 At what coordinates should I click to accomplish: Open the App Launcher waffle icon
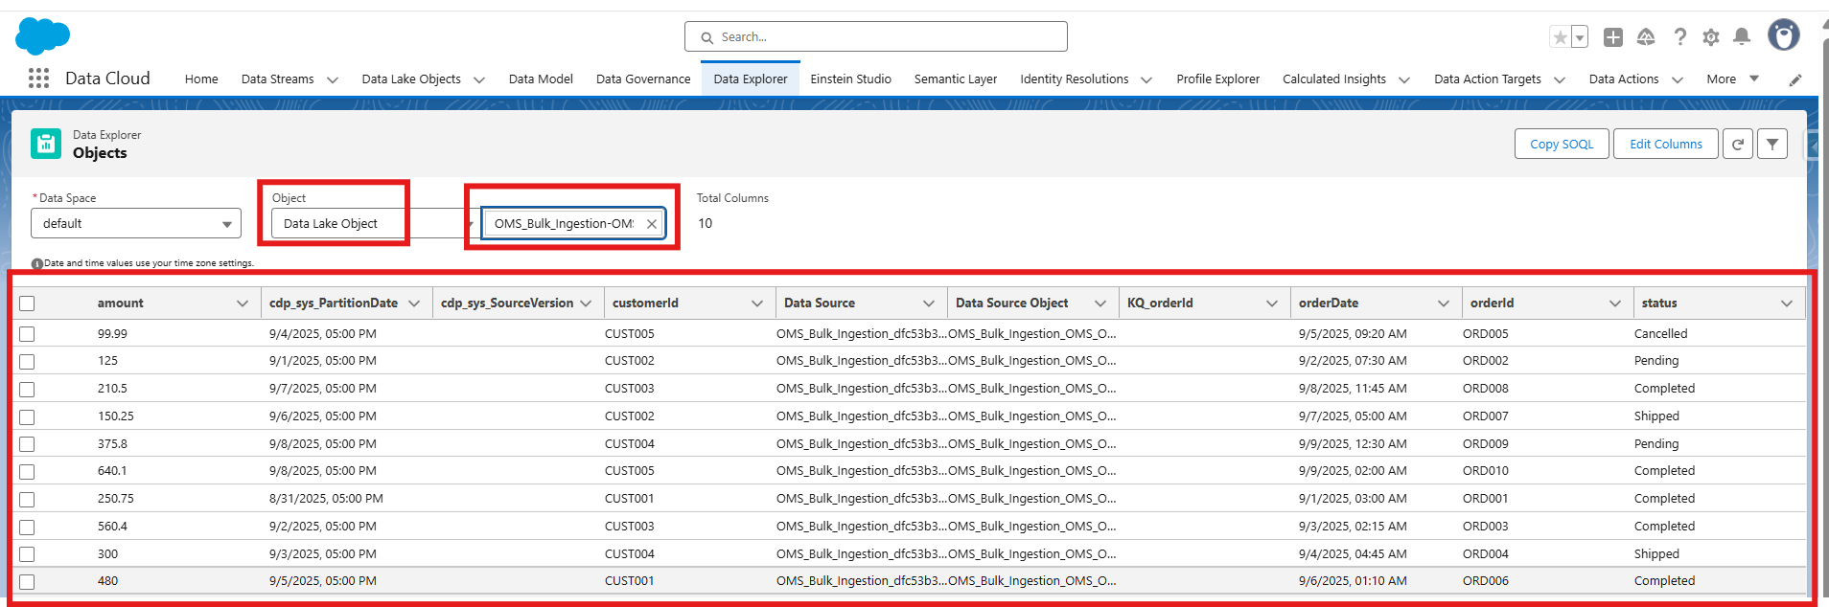38,79
